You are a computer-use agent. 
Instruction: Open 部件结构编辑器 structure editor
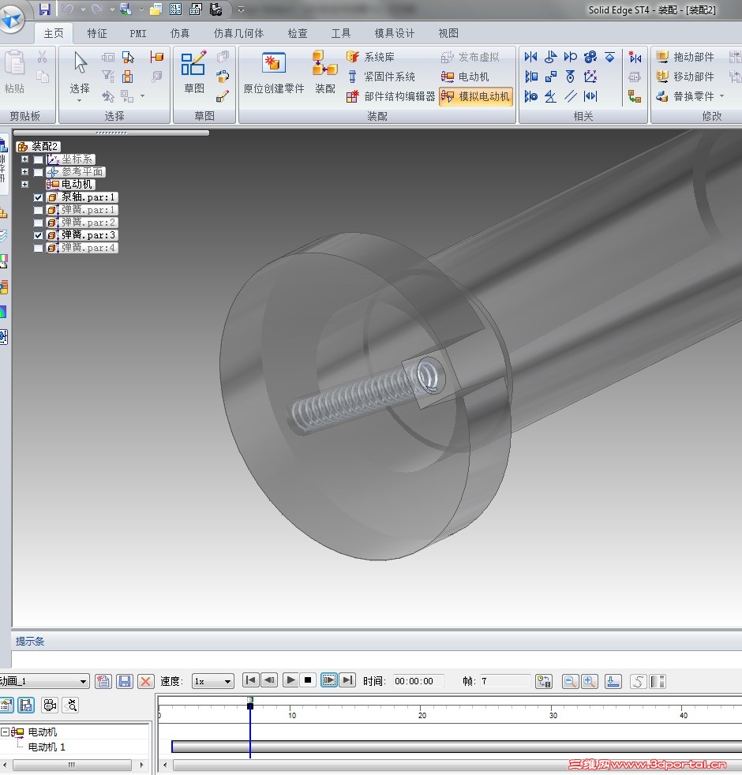click(391, 96)
